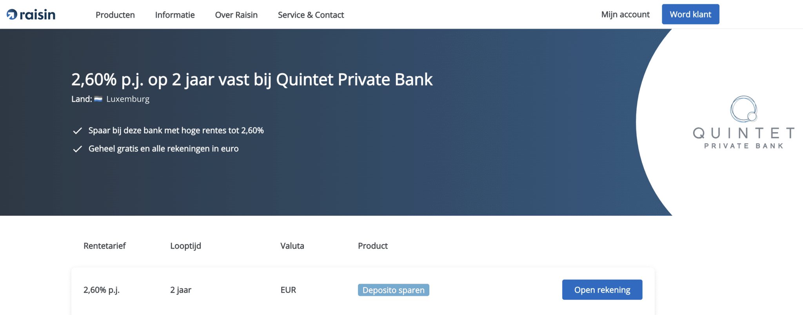This screenshot has height=315, width=803.
Task: Click the Word klant button
Action: pyautogui.click(x=690, y=14)
